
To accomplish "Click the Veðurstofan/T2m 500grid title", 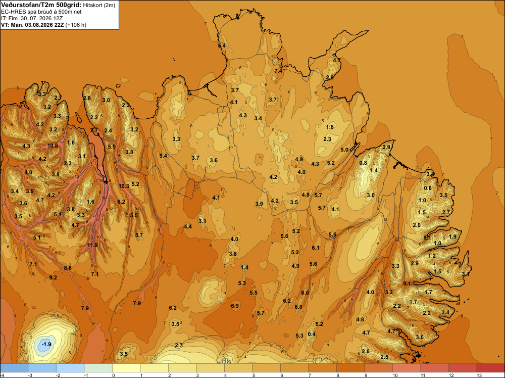I will (x=41, y=5).
